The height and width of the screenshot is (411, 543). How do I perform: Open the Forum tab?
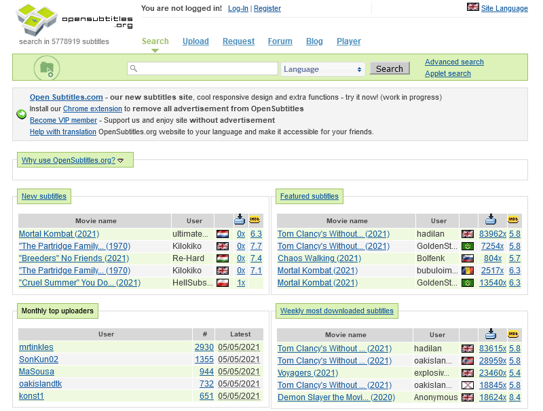280,41
